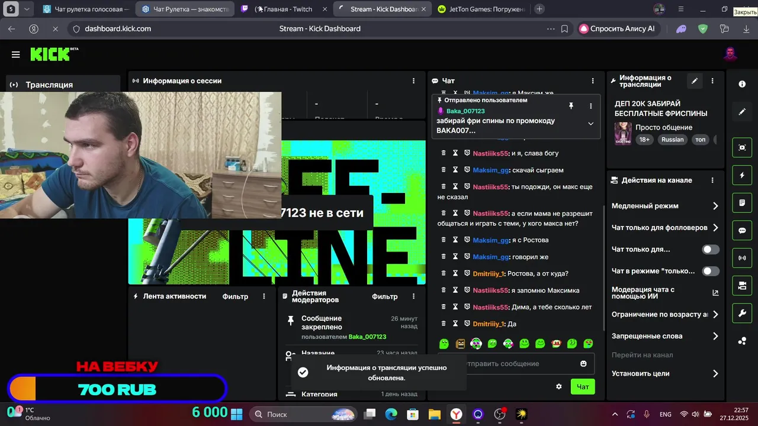Click pencil edit icon in right sidebar

tap(742, 111)
